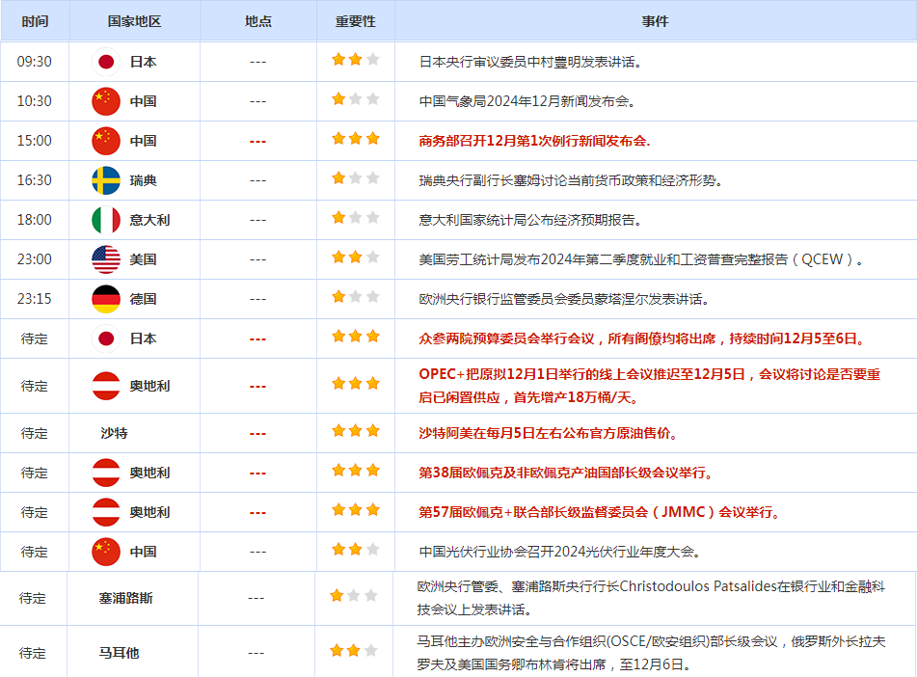Open the 第57届欧佩克+联合部长级监督委员会 event
Viewport: 917px width, 677px height.
pos(600,513)
